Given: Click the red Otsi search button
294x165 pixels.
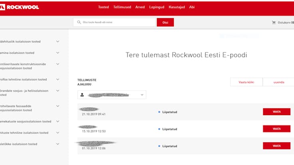Looking at the screenshot, I should tap(165, 22).
